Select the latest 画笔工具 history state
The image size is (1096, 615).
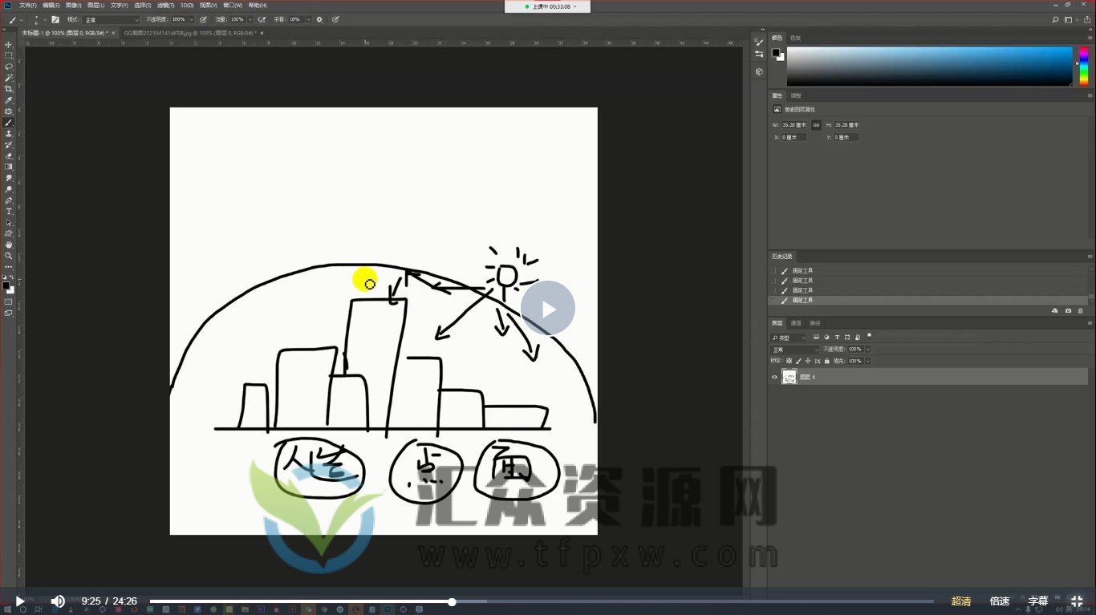[x=802, y=300]
